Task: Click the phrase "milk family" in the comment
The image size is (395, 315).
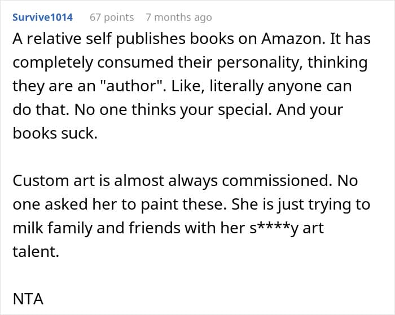Action: pos(52,228)
